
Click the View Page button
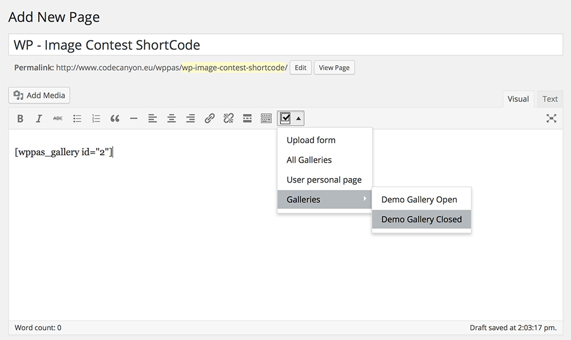click(334, 68)
